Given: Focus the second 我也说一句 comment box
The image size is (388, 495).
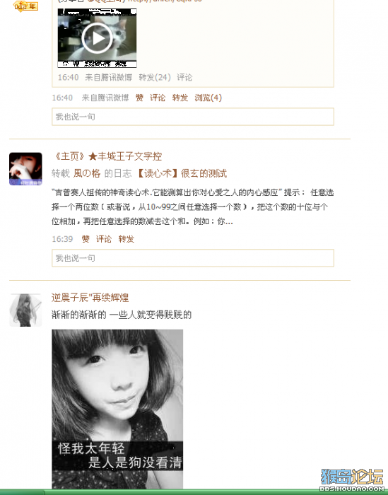Looking at the screenshot, I should (x=193, y=258).
